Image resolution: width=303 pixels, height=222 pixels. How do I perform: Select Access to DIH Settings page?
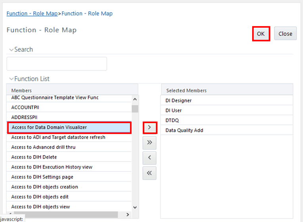coord(69,177)
